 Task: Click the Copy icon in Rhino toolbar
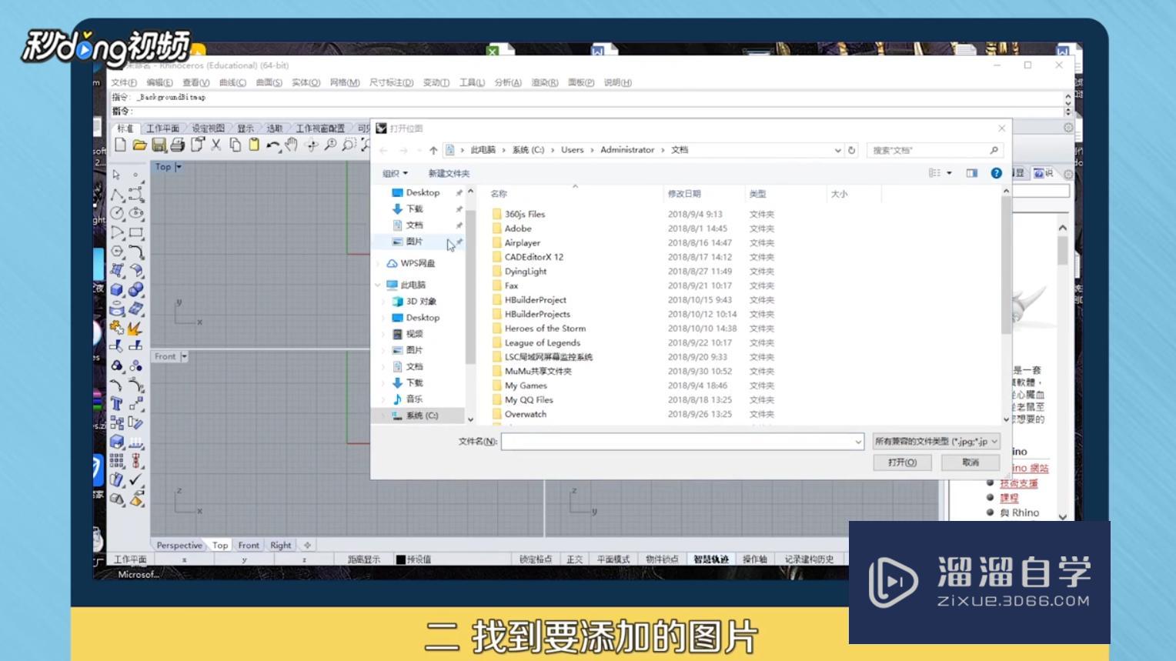[x=235, y=145]
